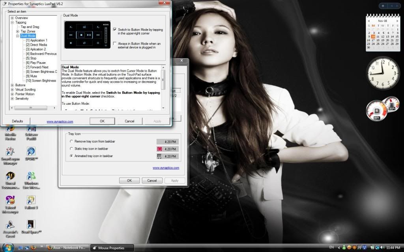Image resolution: width=404 pixels, height=252 pixels.
Task: Click the Next track icon on the touchpad diagram
Action: coord(98,35)
